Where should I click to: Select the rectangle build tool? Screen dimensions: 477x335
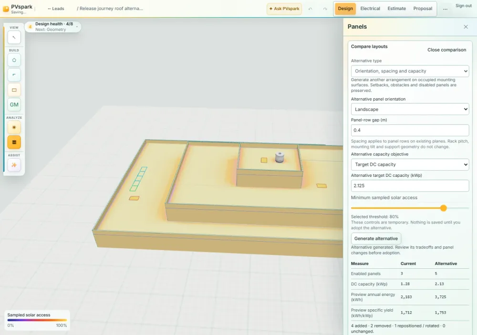14,90
